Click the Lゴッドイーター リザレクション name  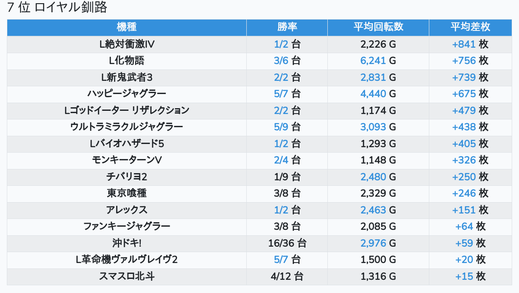[x=127, y=110]
